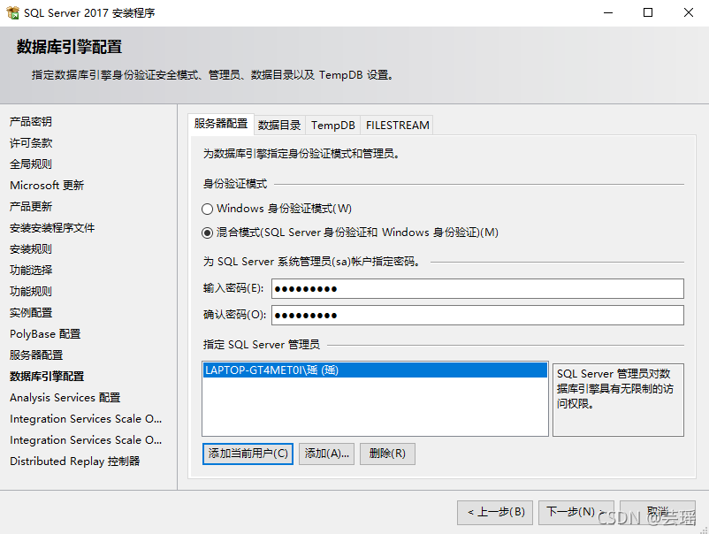Click Microsoft 更新 step in sidebar
Image resolution: width=709 pixels, height=534 pixels.
[47, 186]
